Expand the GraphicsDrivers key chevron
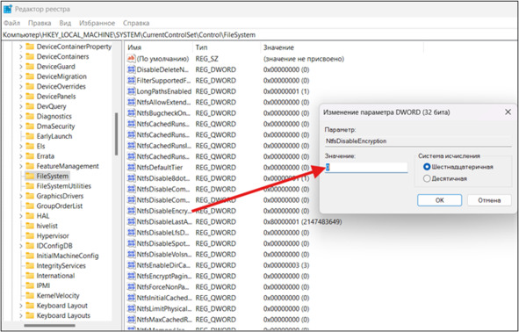519x332 pixels. [x=21, y=196]
